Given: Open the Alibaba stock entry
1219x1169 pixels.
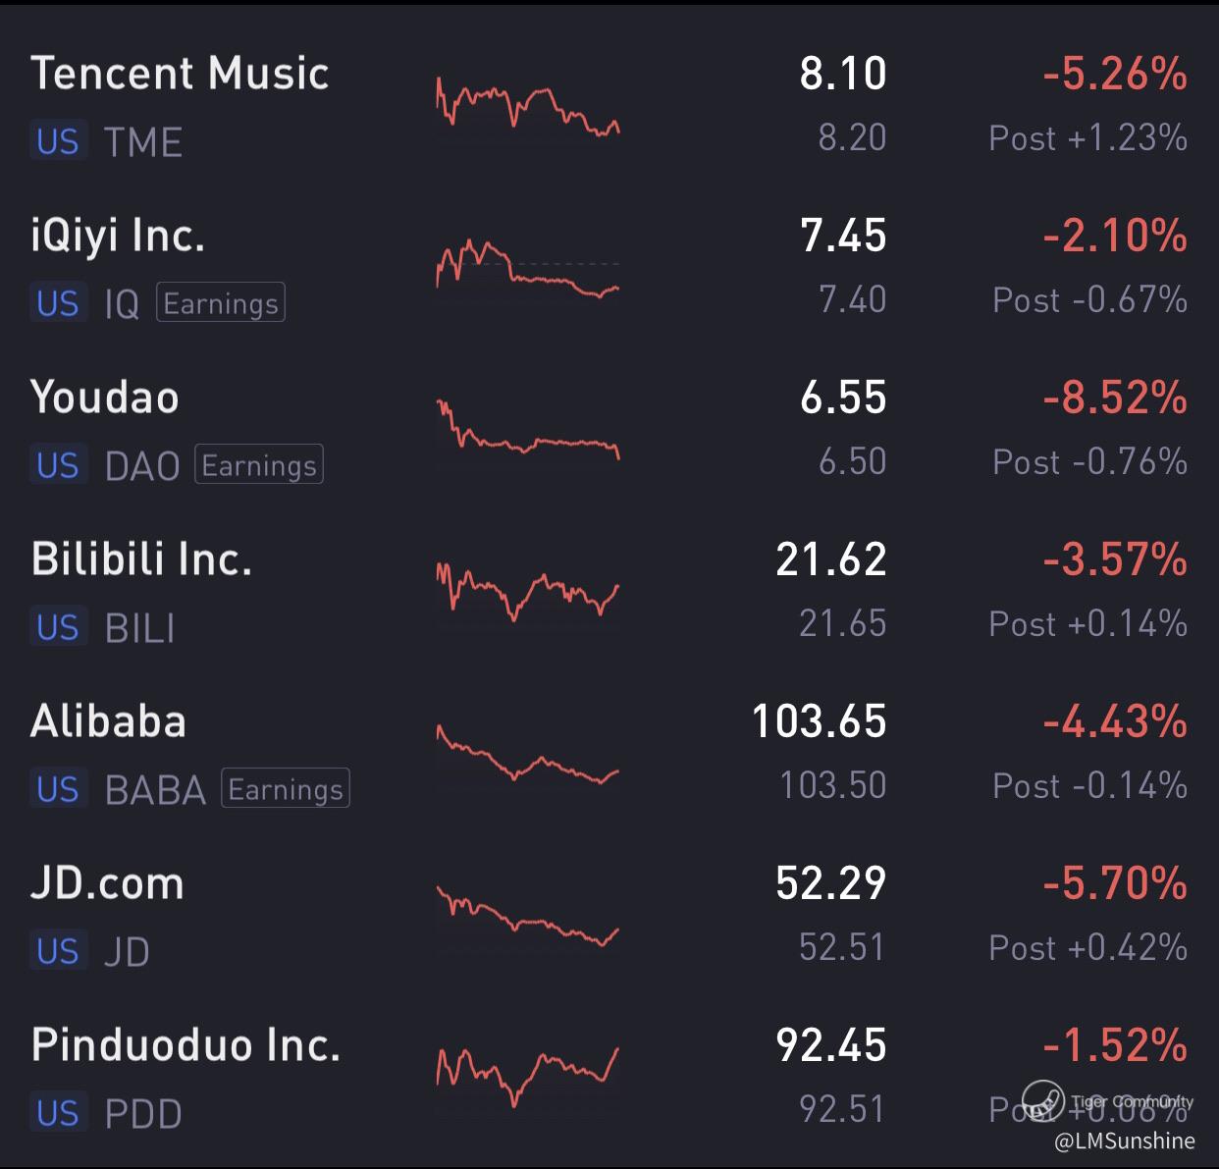Looking at the screenshot, I should point(609,754).
